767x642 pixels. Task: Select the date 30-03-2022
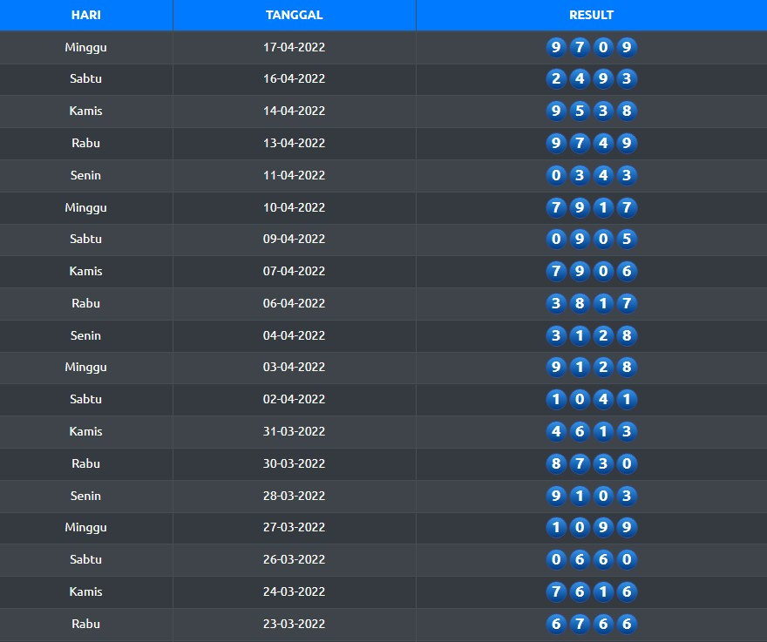point(294,464)
